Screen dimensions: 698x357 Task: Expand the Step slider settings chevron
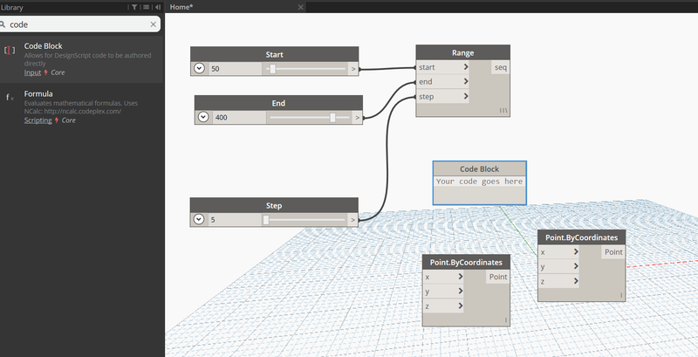[199, 219]
